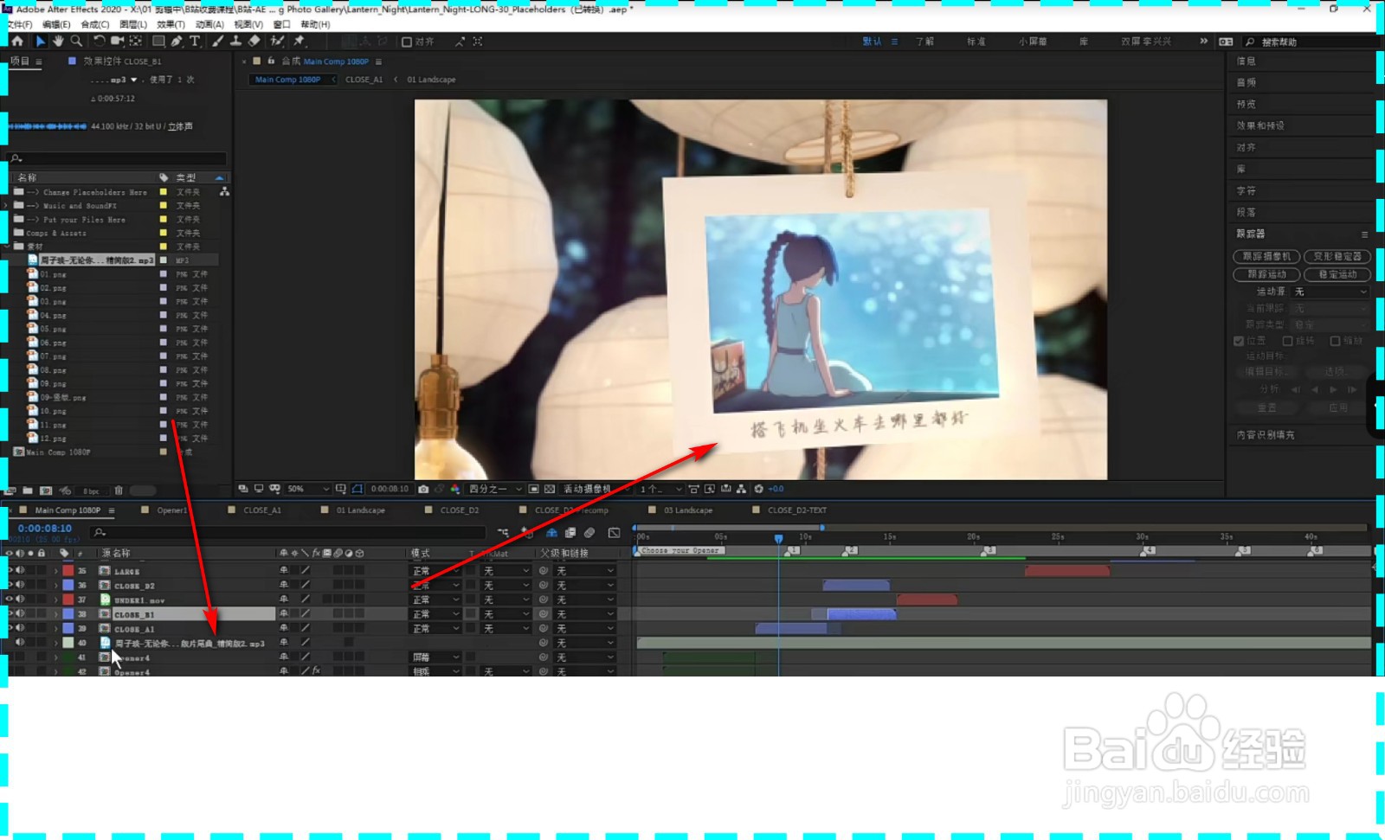The height and width of the screenshot is (840, 1385).
Task: Select the Hand tool
Action: point(58,41)
